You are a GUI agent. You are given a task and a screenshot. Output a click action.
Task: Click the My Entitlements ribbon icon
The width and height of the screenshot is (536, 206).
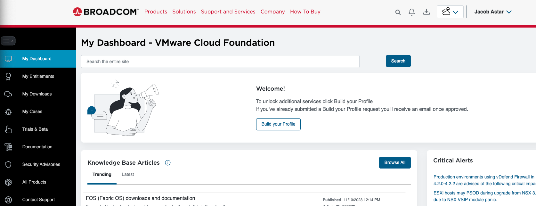point(8,77)
